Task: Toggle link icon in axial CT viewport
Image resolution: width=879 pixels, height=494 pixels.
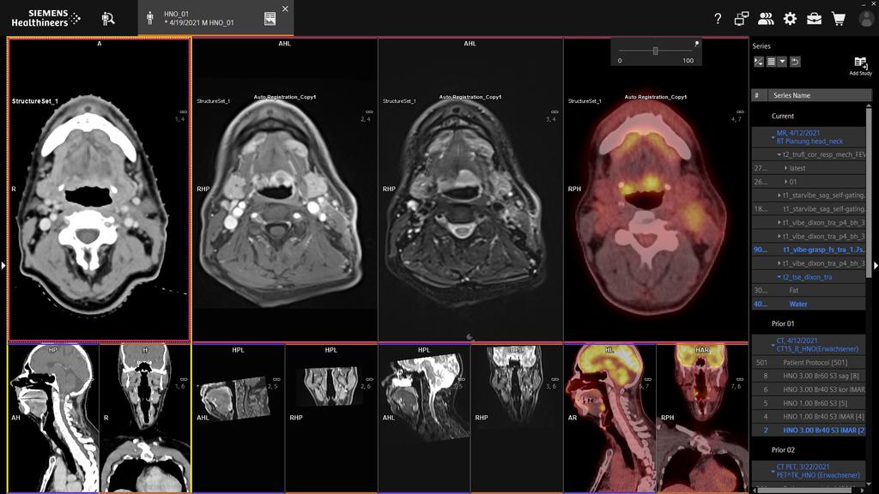Action: (x=182, y=111)
